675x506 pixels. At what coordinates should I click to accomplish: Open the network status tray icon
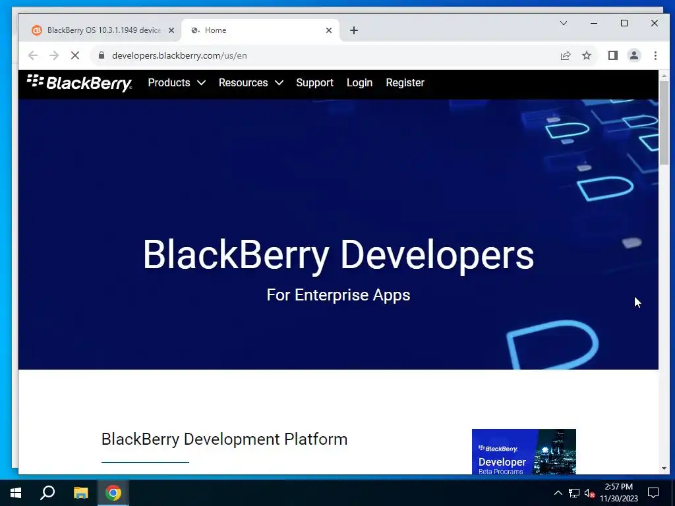574,493
